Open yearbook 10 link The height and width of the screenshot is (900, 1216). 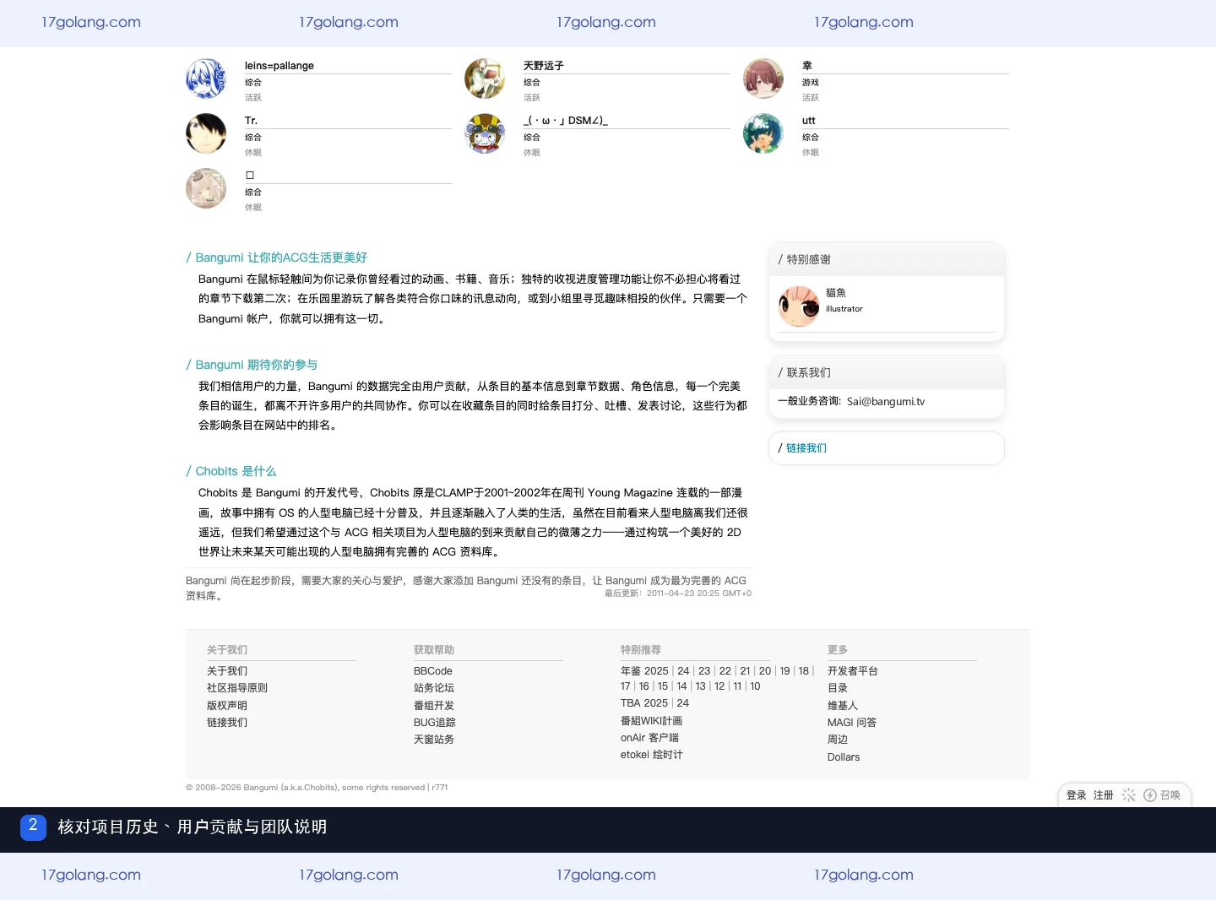pyautogui.click(x=755, y=686)
